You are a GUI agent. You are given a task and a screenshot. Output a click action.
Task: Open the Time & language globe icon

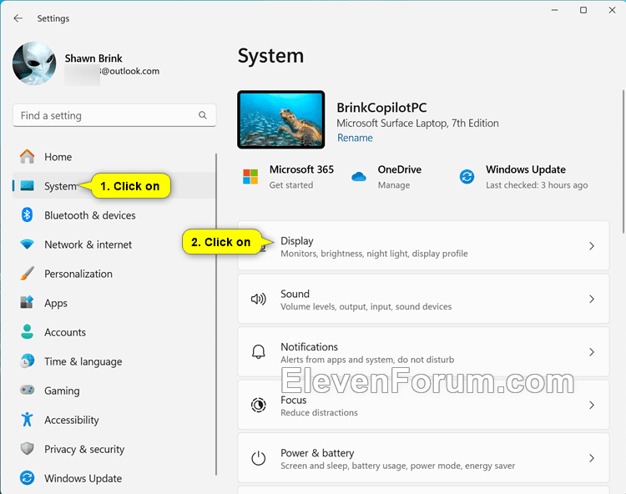coord(28,360)
